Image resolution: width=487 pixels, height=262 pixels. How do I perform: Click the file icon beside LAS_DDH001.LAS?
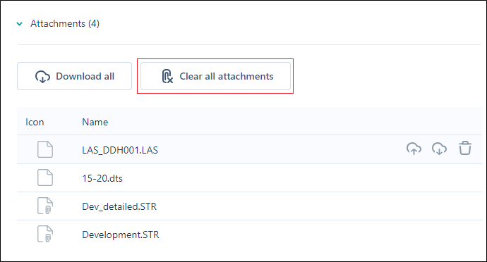(x=45, y=149)
